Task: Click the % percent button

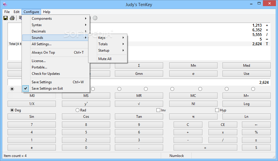Action: 256,132
